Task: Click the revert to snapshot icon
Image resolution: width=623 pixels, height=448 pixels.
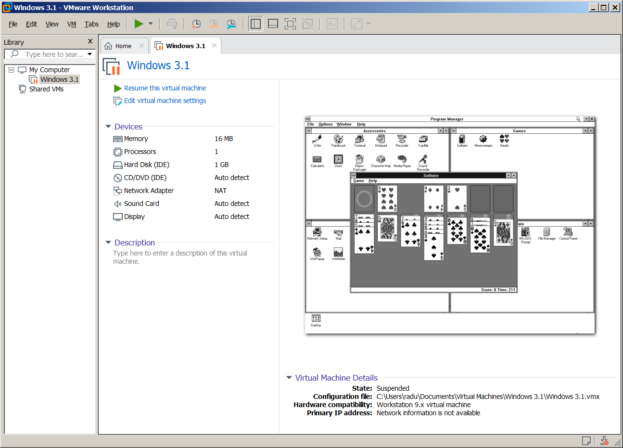Action: (214, 24)
